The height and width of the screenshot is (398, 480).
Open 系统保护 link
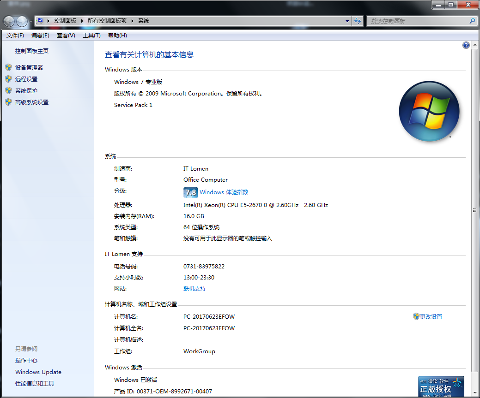pos(26,91)
